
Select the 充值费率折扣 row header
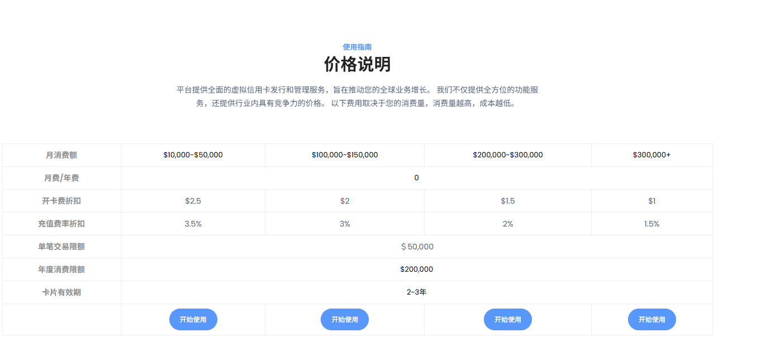(x=61, y=224)
